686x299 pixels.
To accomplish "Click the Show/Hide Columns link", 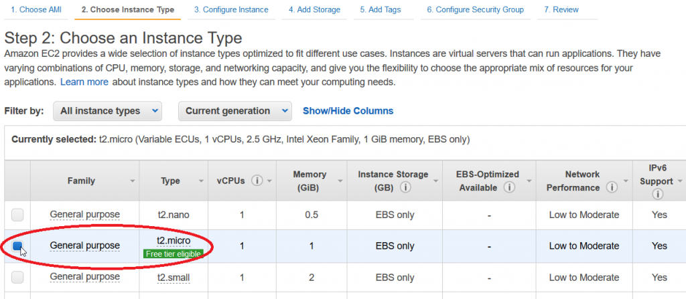I will pos(348,111).
